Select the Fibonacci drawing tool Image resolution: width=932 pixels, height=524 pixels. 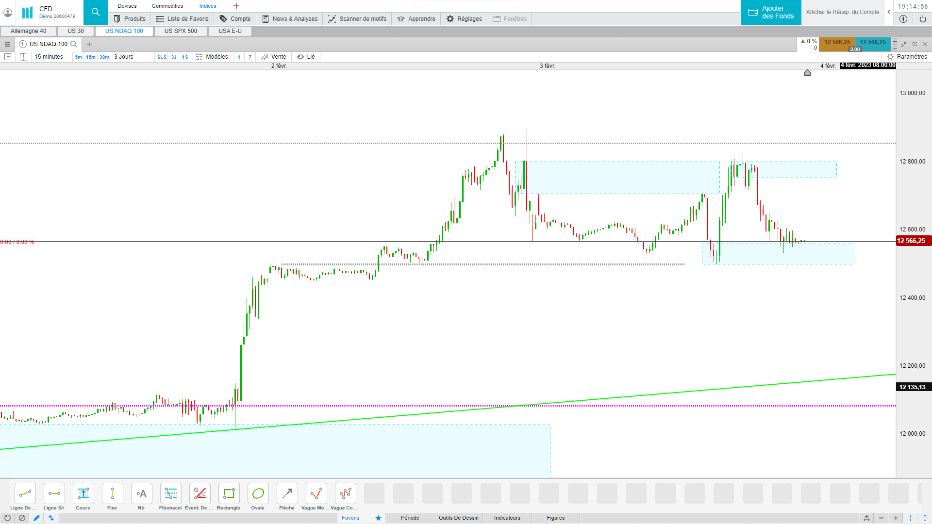point(170,494)
